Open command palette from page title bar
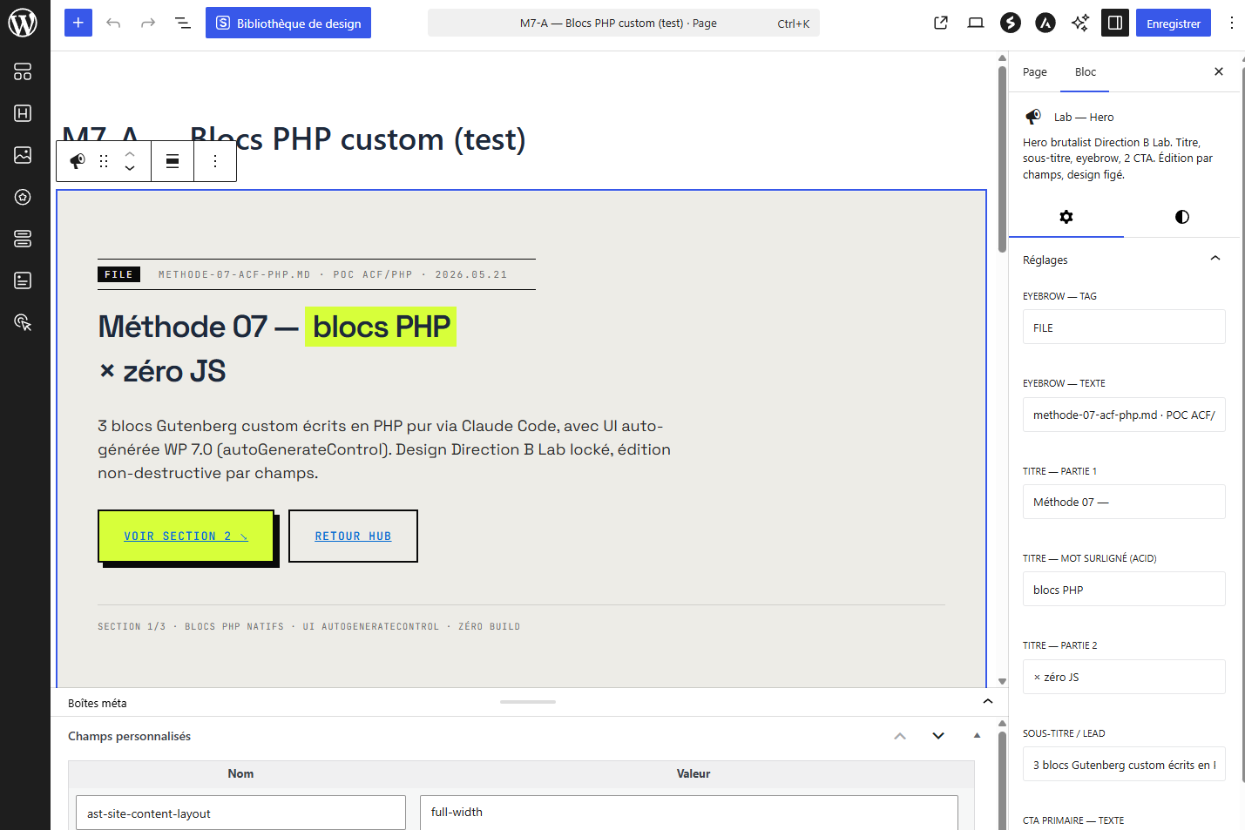This screenshot has width=1245, height=830. 624,23
